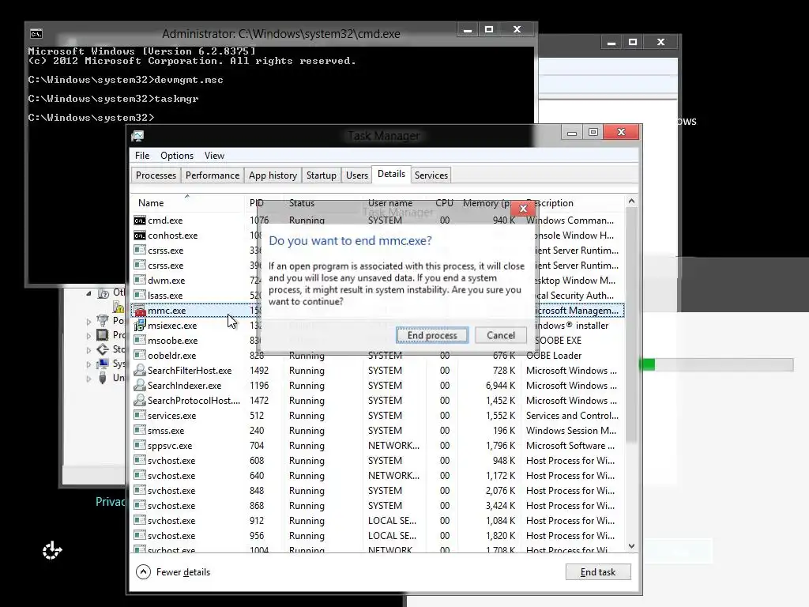Collapse Task Manager with Fewer details

[173, 572]
